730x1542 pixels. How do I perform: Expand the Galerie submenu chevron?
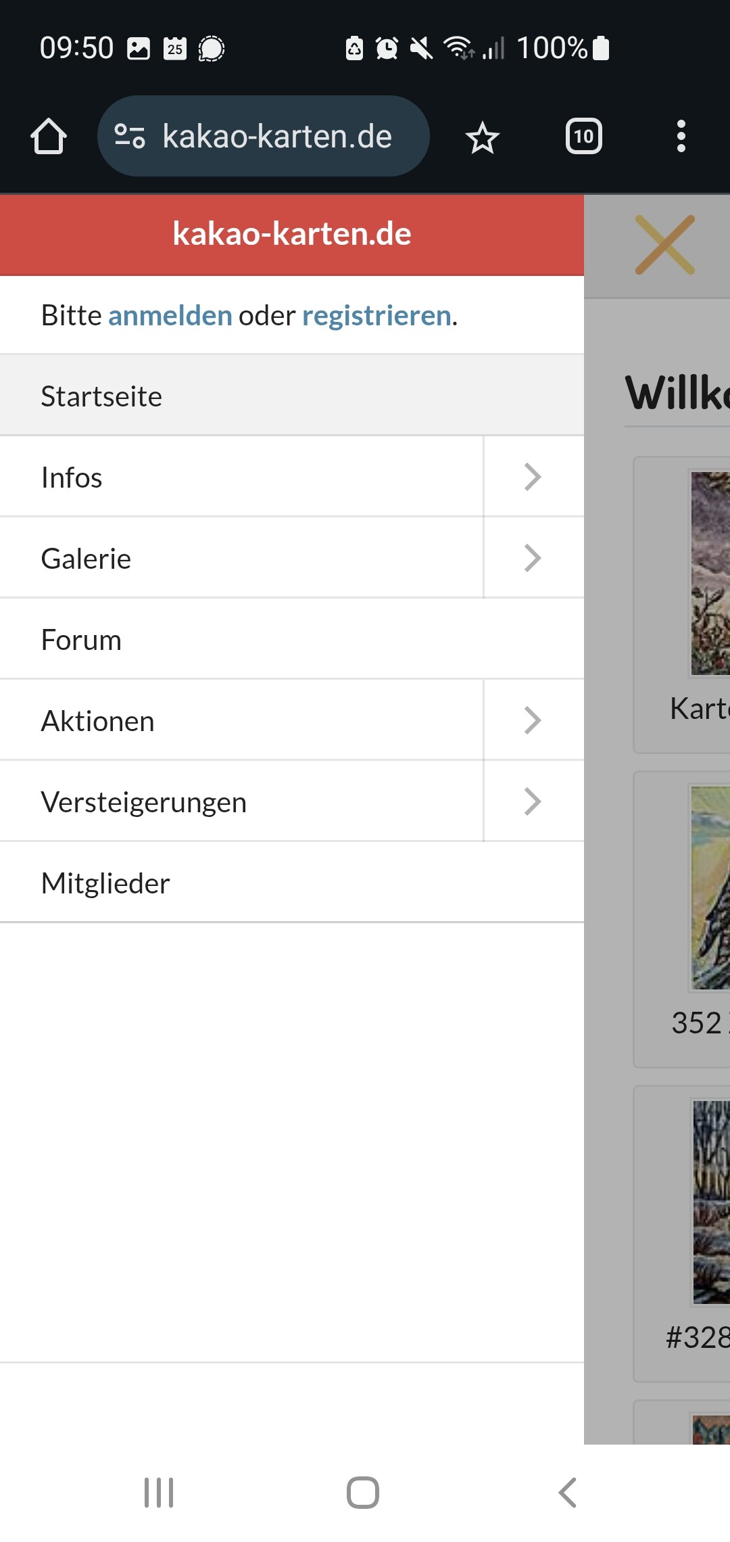533,558
